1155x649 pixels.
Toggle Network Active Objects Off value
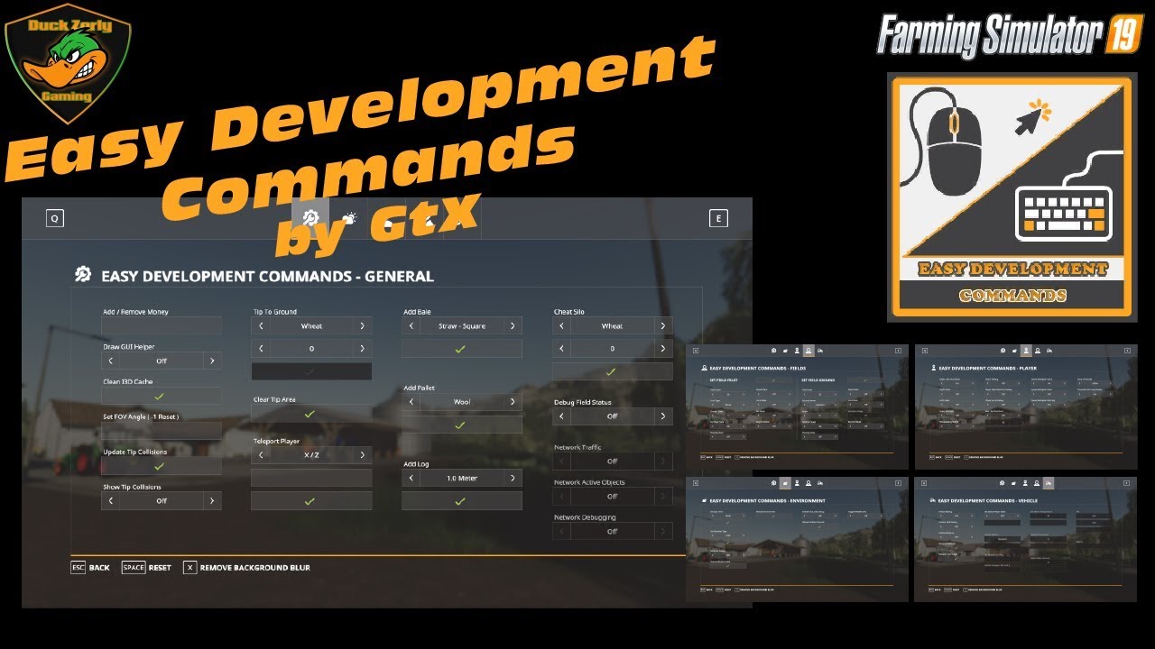point(612,496)
